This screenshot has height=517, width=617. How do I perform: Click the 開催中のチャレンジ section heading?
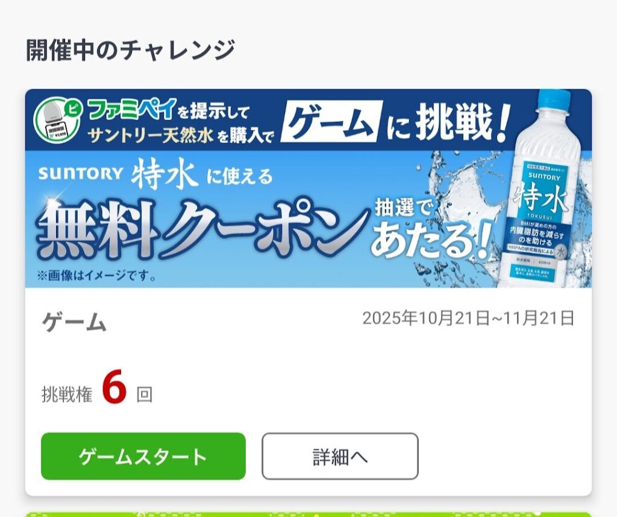[131, 50]
